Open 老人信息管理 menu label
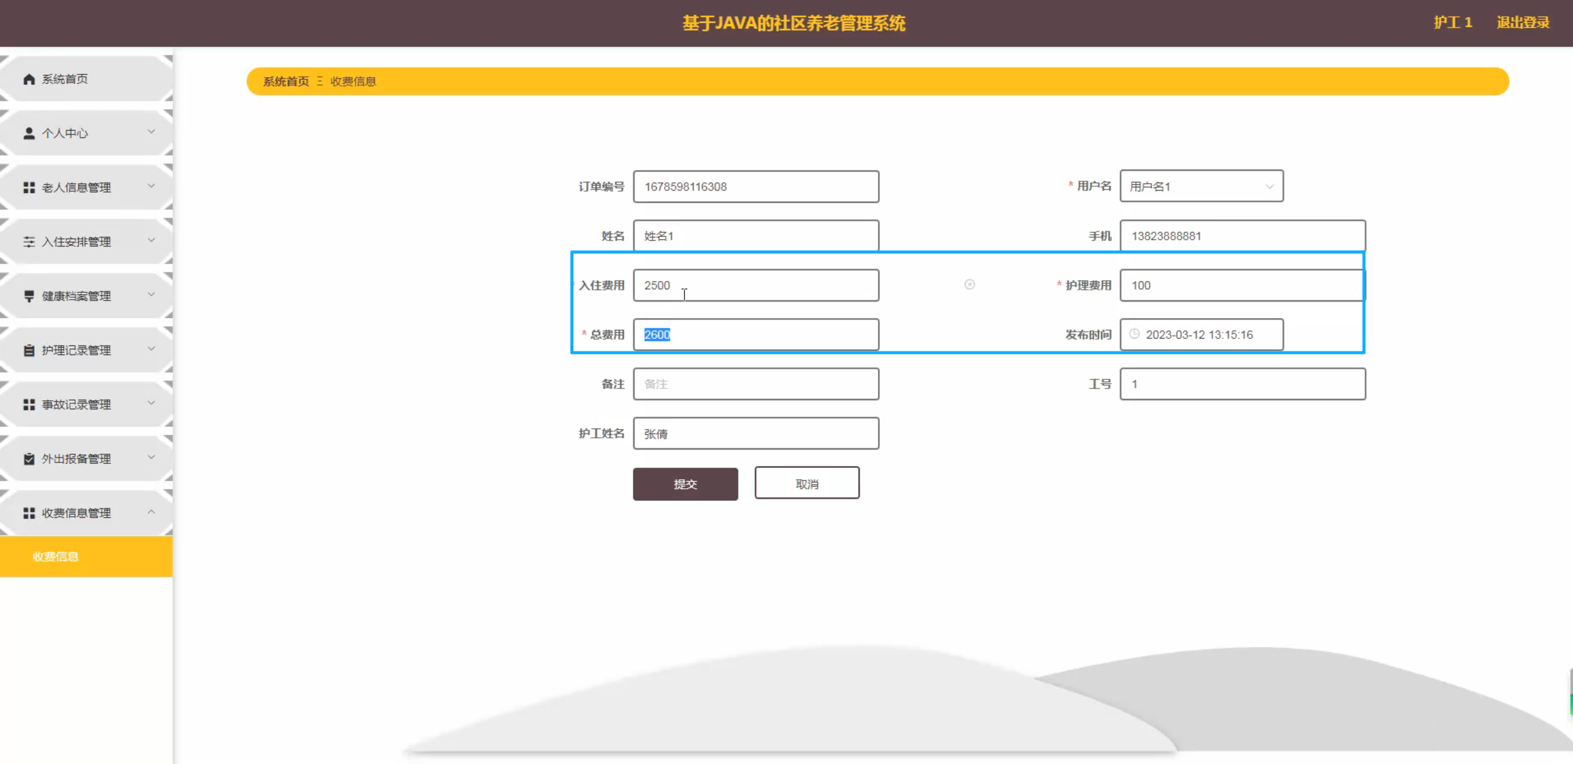Screen dimensions: 1573x764 pyautogui.click(x=76, y=187)
